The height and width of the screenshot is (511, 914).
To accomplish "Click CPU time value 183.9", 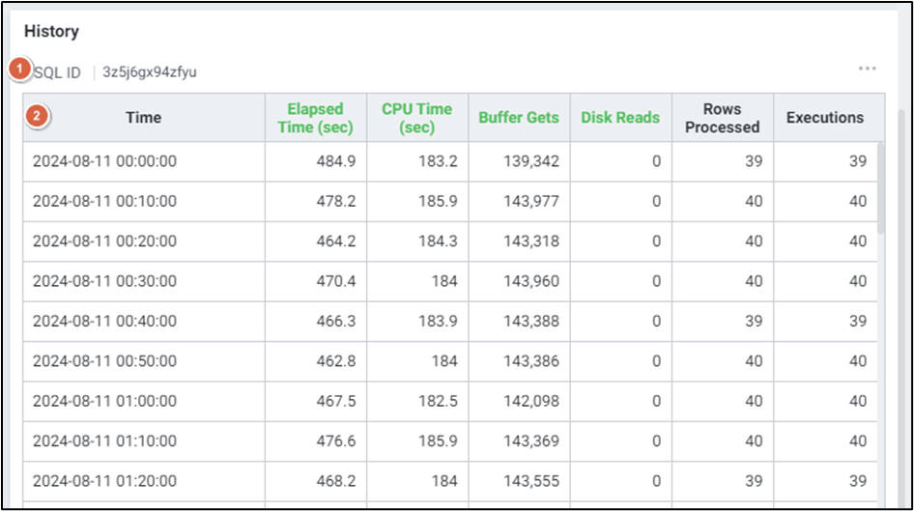I will click(x=438, y=321).
